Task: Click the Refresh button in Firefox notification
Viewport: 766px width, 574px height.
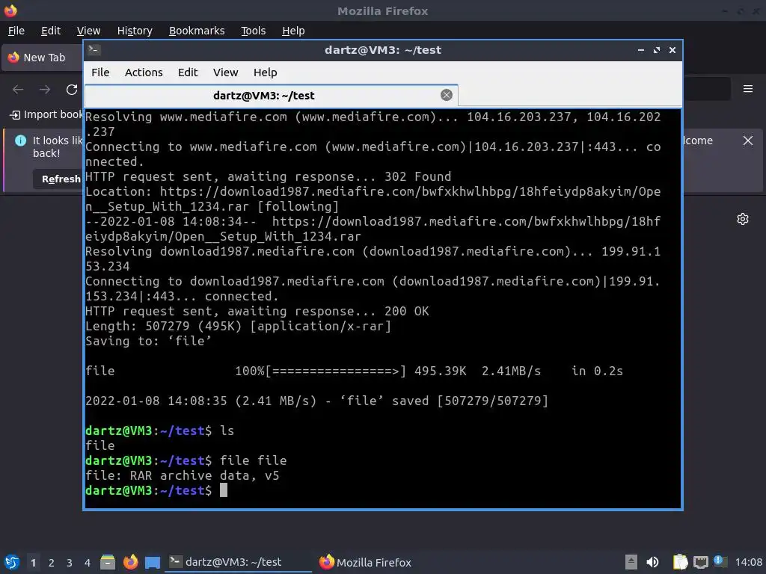Action: (58, 179)
